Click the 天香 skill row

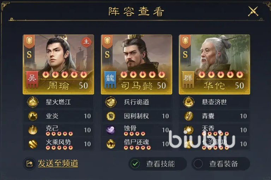pos(215,130)
